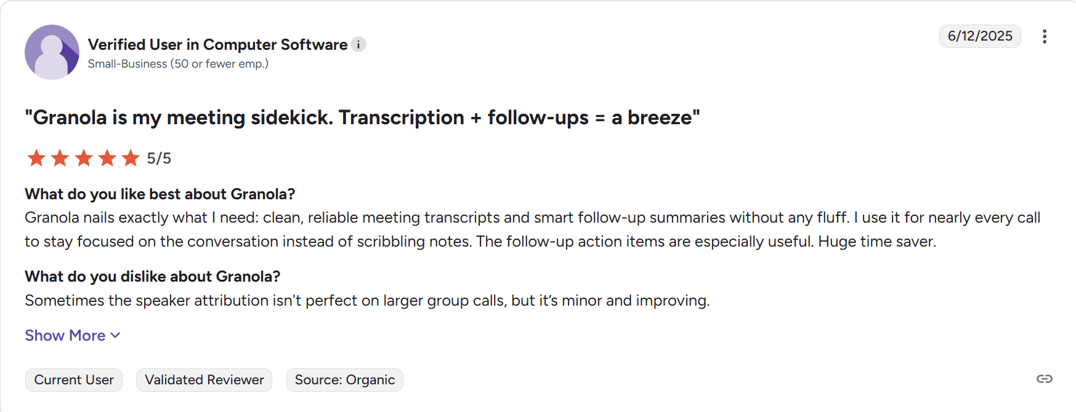
Task: Select the Source: Organic tag
Action: point(345,380)
